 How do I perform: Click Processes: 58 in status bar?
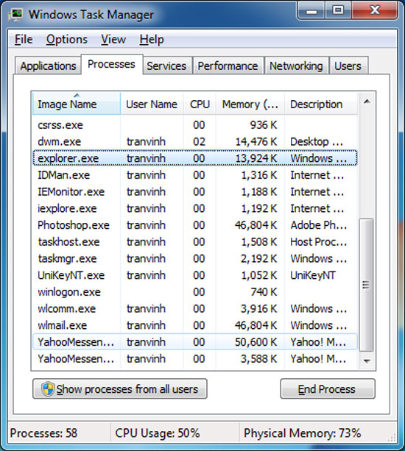click(x=43, y=433)
